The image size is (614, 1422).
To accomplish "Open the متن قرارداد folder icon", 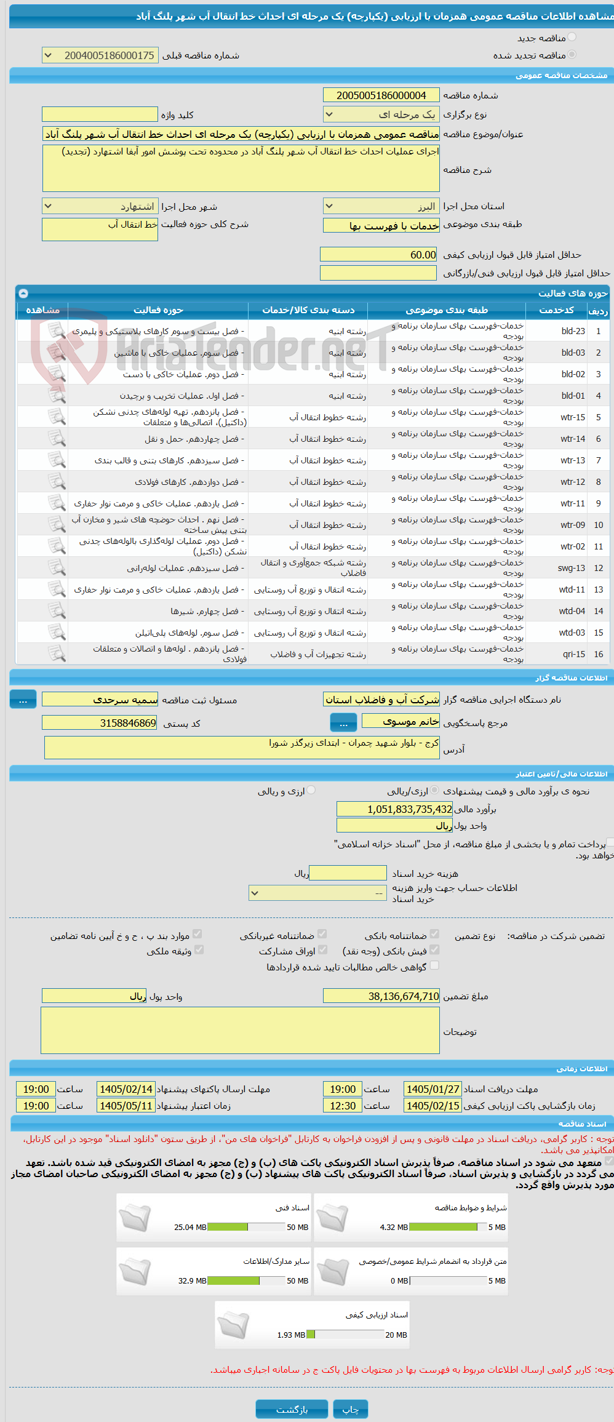I will (x=332, y=1271).
